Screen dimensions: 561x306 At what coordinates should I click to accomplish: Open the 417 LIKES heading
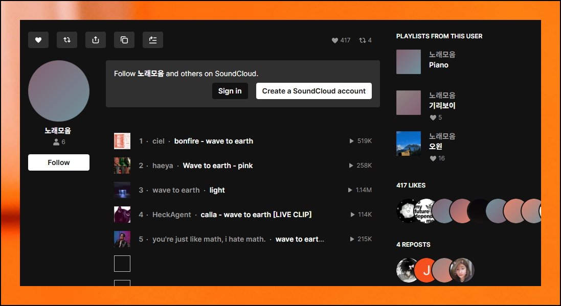point(411,185)
